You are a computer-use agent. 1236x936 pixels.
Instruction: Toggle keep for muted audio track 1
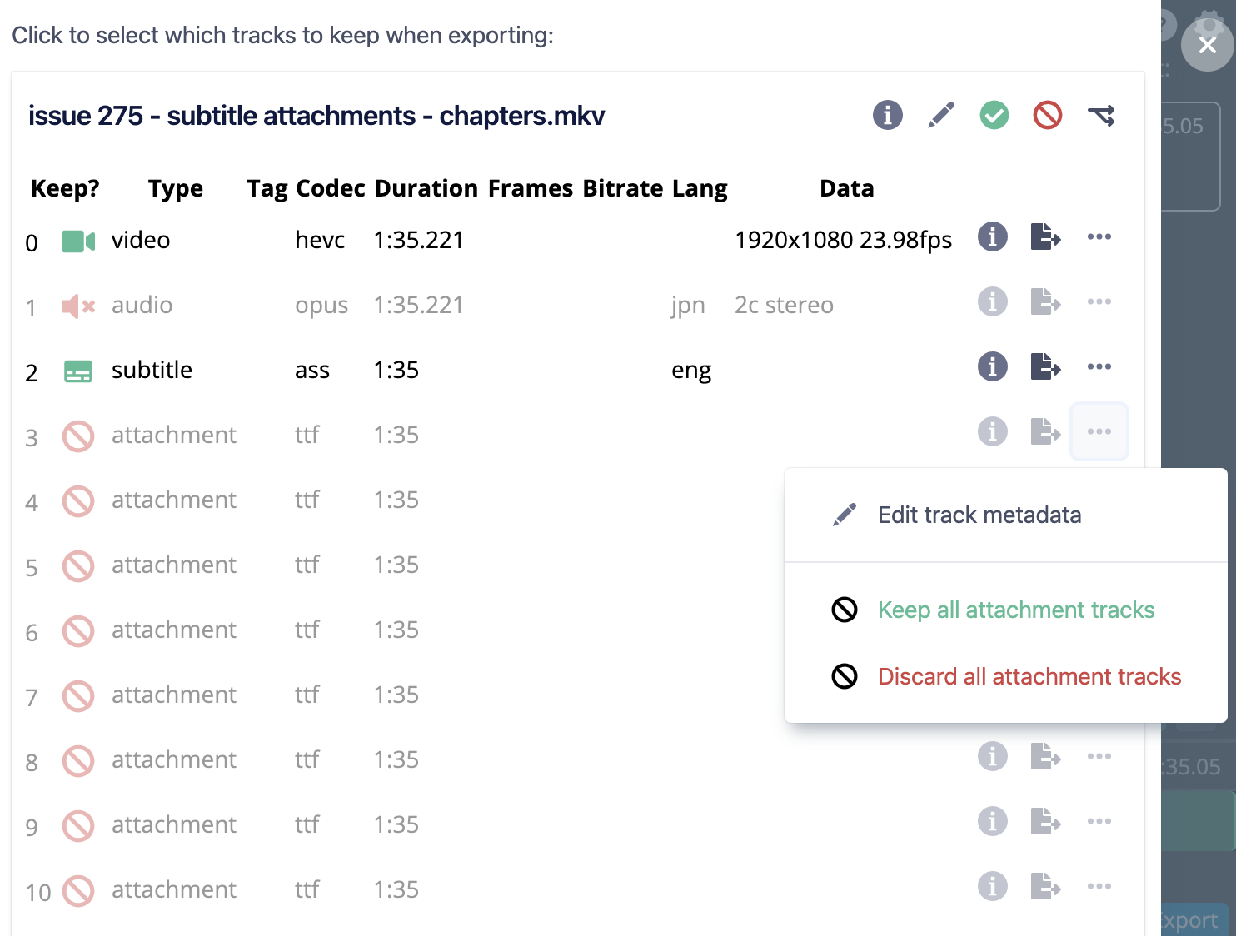point(78,306)
